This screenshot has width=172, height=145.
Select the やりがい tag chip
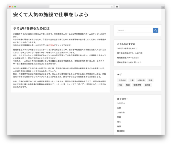pyautogui.click(x=122, y=80)
